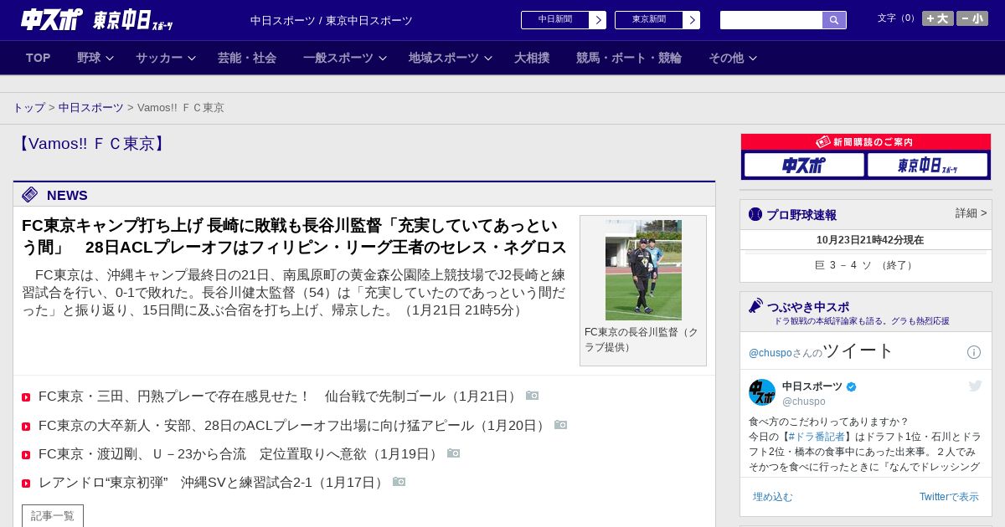Open the FC東京・渡辺剛 U-23 article
1005x527 pixels.
(x=240, y=454)
